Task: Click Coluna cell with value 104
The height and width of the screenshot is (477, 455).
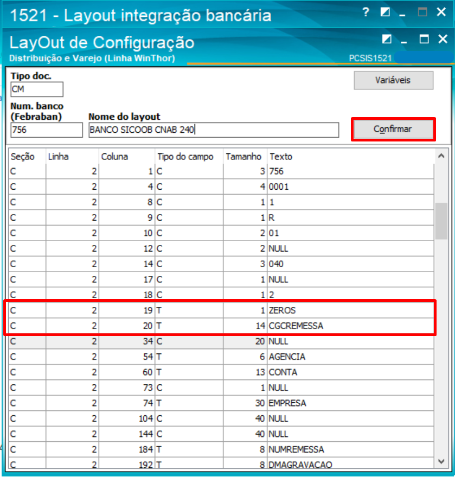Action: coord(126,419)
